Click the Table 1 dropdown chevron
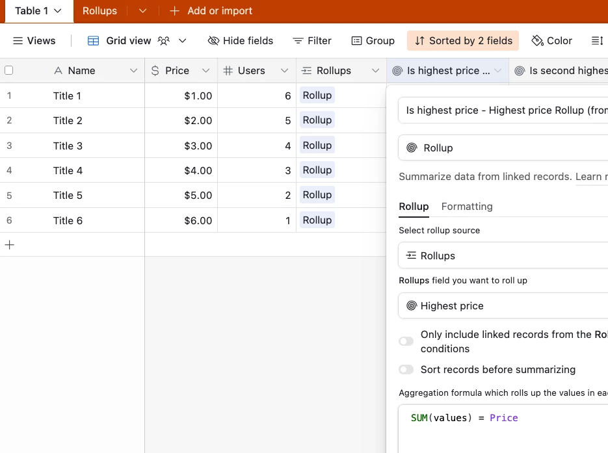Image resolution: width=608 pixels, height=453 pixels. pos(58,11)
